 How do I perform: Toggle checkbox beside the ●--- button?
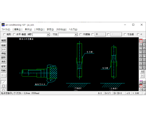tap(93, 34)
